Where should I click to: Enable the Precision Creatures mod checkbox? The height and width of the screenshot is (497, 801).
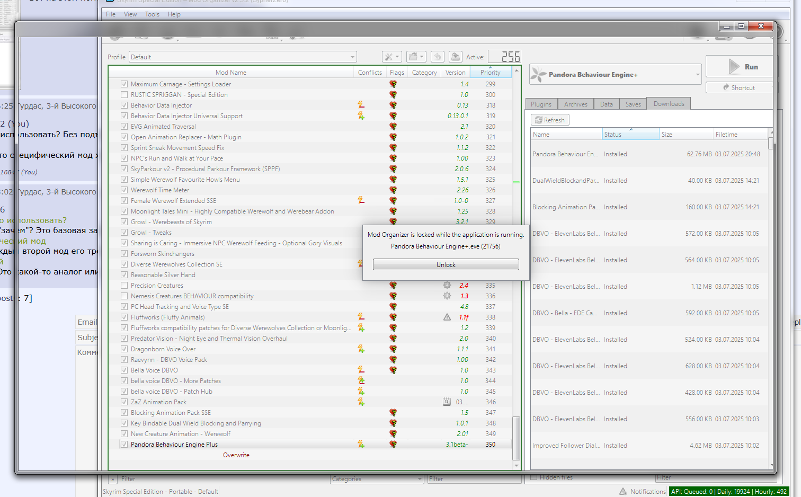tap(124, 285)
